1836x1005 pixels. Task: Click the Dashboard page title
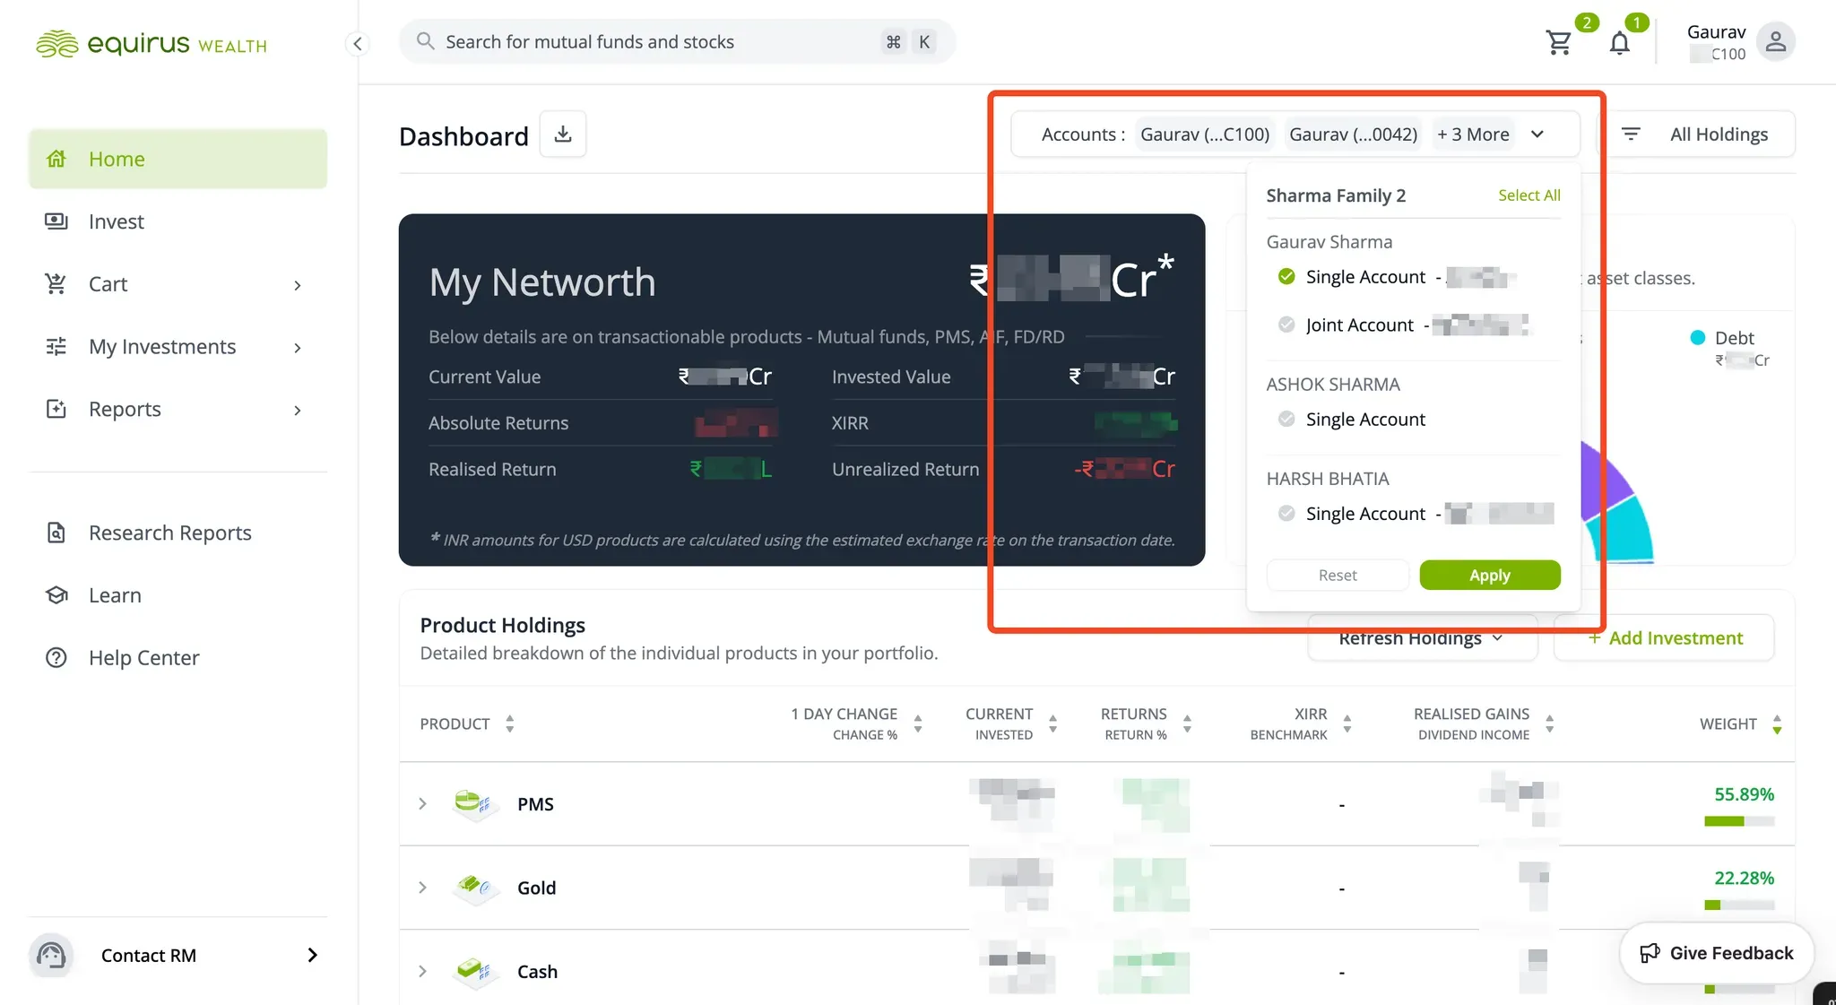pos(463,136)
